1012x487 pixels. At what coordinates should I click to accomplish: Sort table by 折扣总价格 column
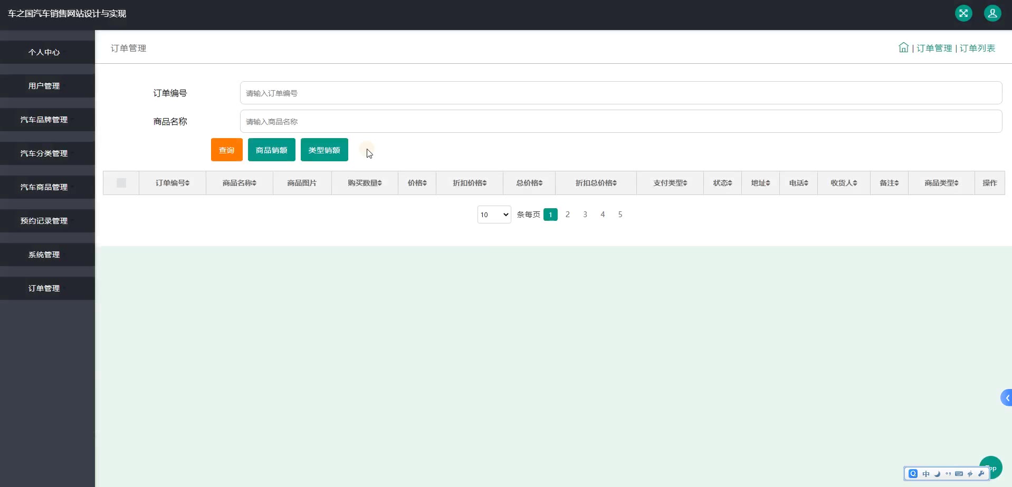596,183
